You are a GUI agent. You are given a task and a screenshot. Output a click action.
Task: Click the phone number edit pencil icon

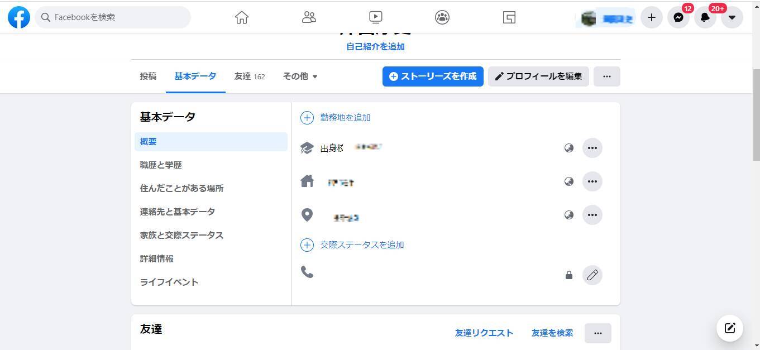point(592,275)
